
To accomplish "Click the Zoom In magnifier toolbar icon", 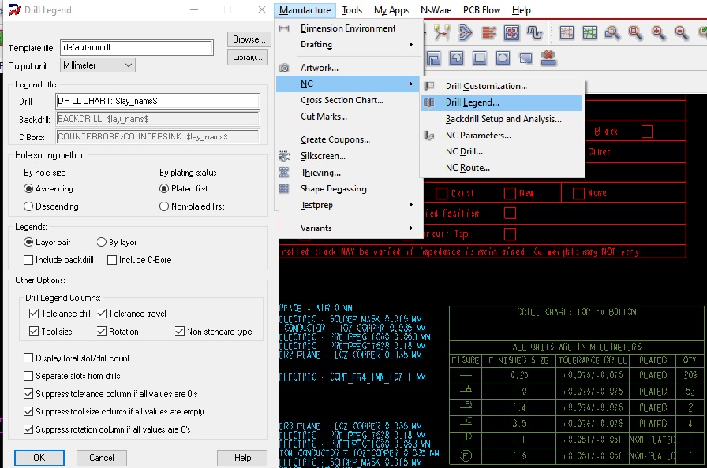I will click(x=659, y=32).
